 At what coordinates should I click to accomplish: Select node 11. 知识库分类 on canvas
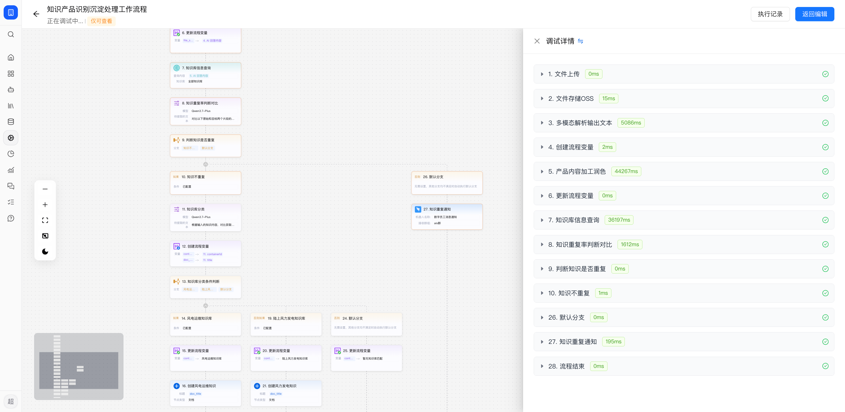tap(206, 217)
